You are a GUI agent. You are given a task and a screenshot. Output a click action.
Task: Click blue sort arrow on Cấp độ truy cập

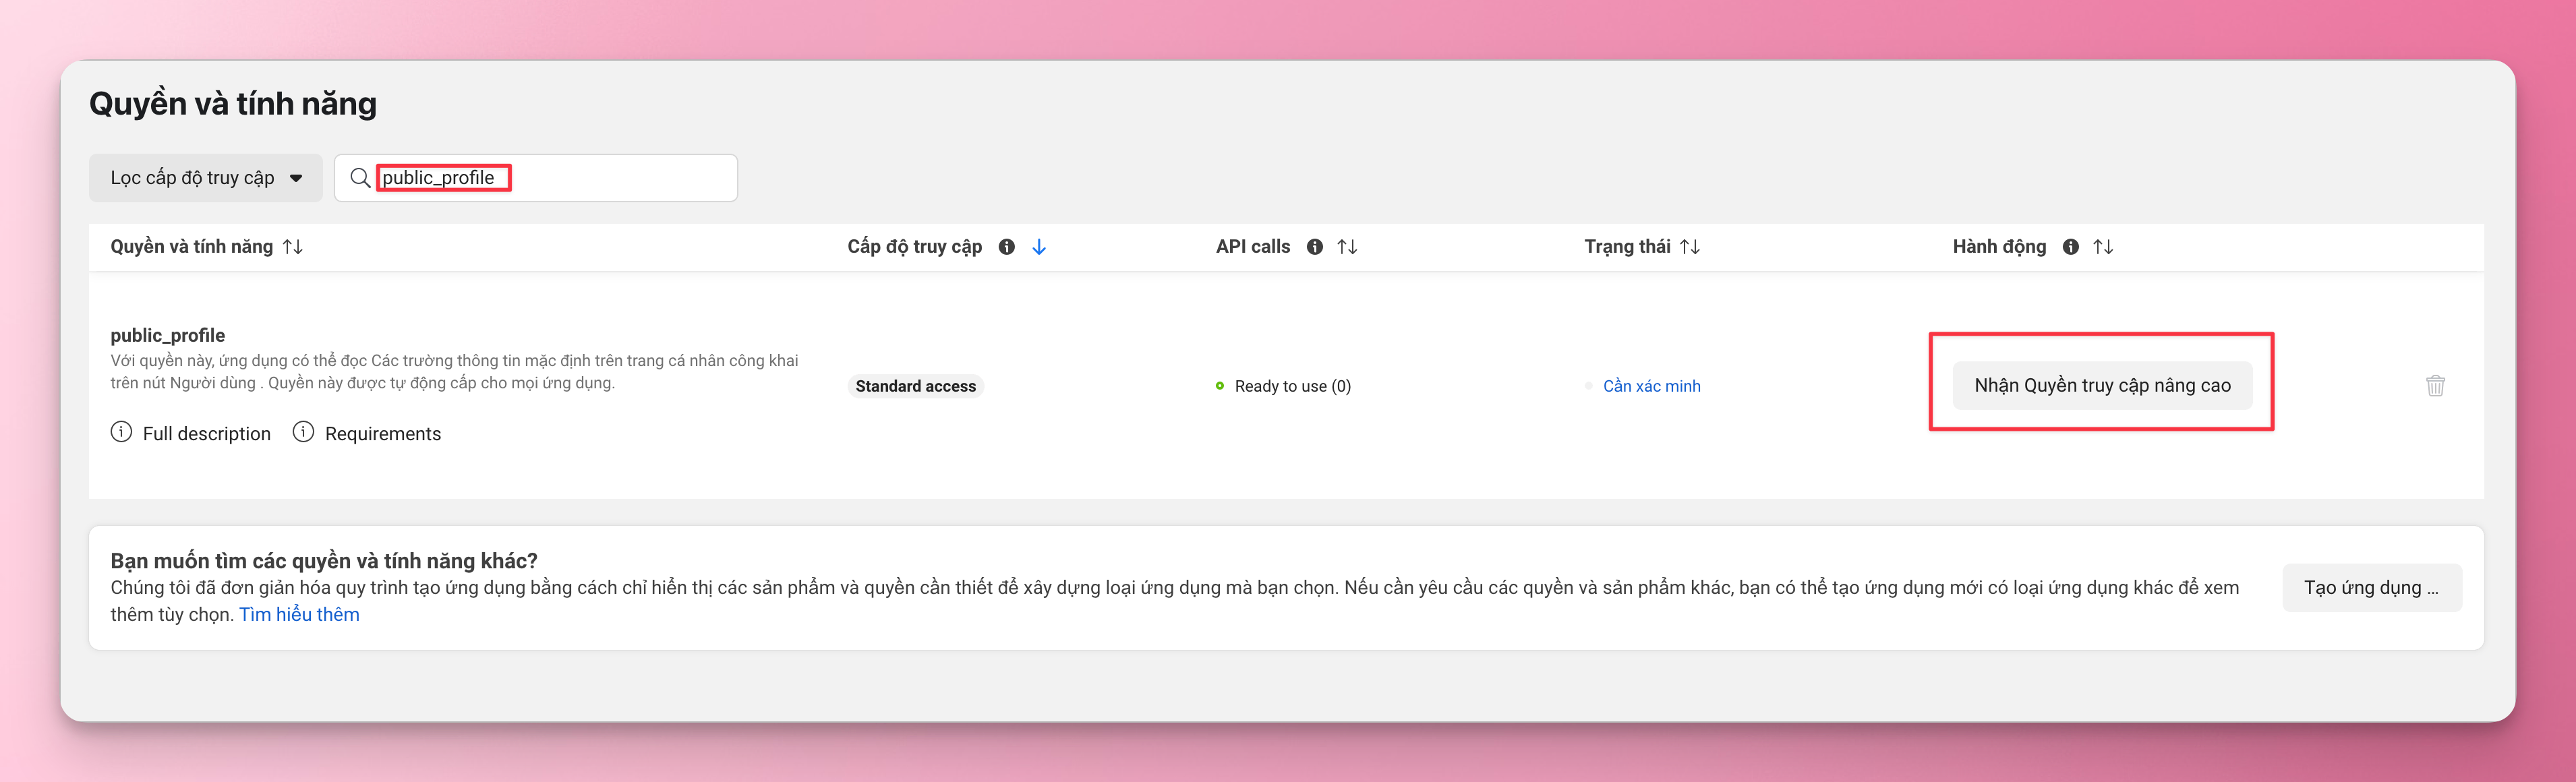[x=1039, y=247]
